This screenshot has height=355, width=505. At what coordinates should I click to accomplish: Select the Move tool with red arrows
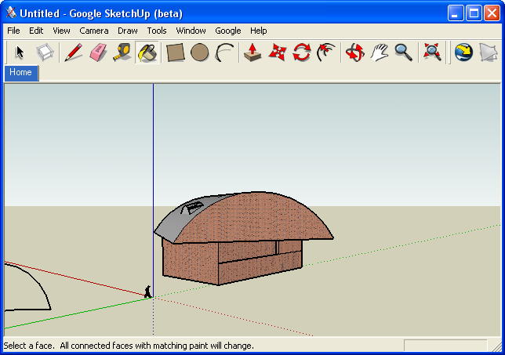click(278, 53)
